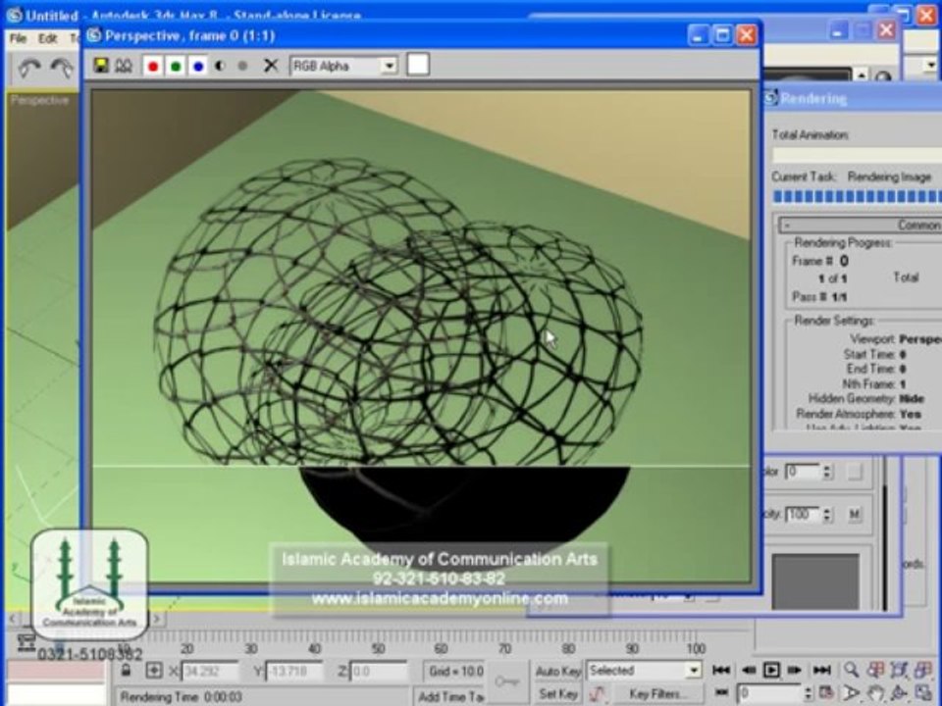Click the Undo arrow icon

(x=28, y=69)
